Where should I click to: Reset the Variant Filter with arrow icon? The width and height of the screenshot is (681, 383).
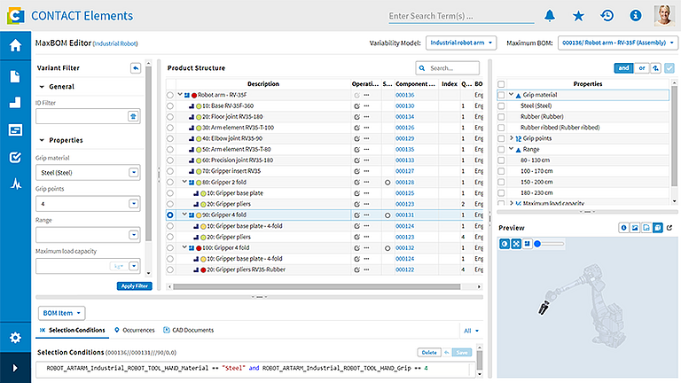136,68
